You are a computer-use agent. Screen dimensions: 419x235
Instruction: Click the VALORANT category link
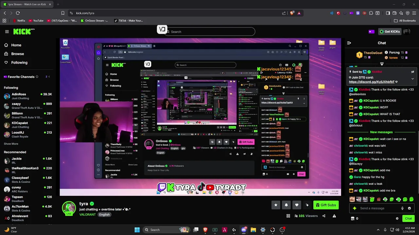pos(87,214)
